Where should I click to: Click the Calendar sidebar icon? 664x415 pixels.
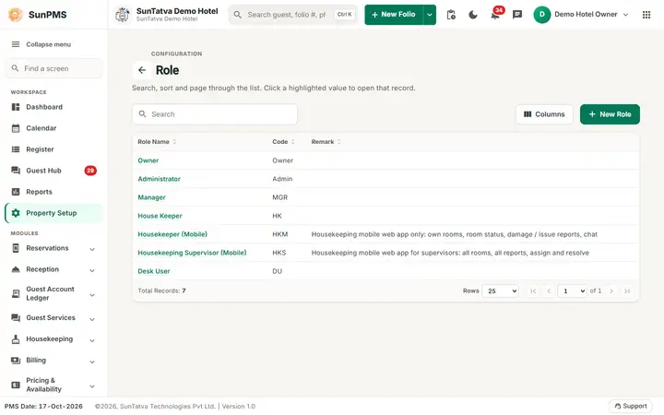16,128
